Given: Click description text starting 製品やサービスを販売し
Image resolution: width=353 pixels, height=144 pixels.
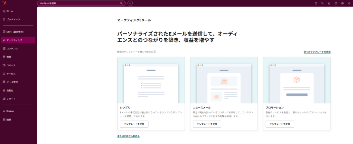Looking at the screenshot, I should [x=296, y=114].
